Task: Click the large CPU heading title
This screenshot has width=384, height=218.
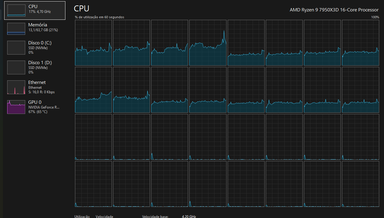Action: click(x=82, y=8)
